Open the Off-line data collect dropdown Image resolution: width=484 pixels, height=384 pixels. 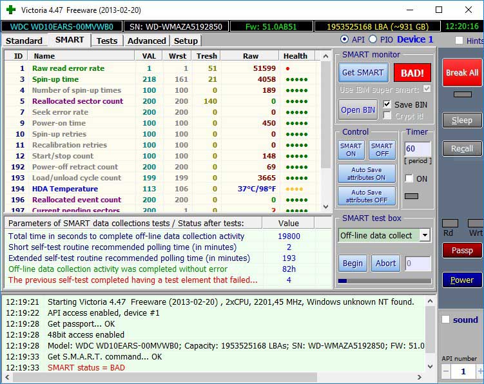[425, 235]
